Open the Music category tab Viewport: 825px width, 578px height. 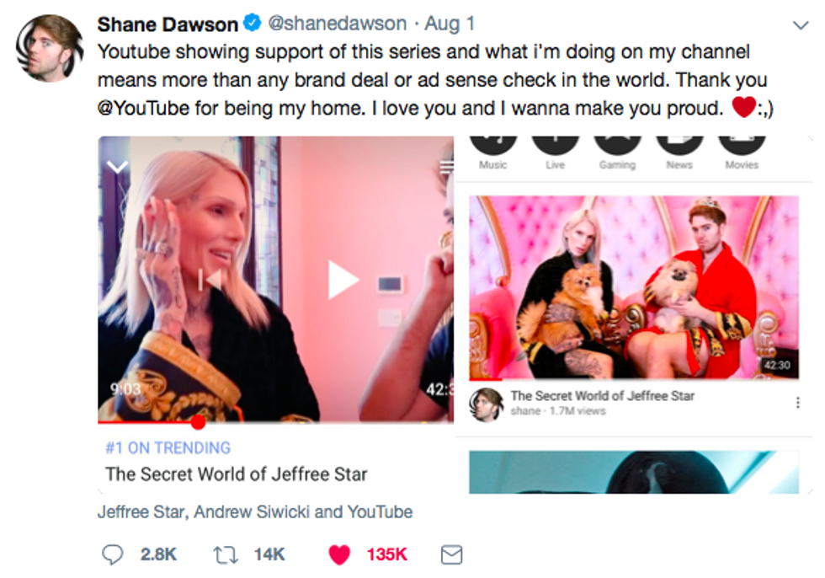(x=493, y=153)
